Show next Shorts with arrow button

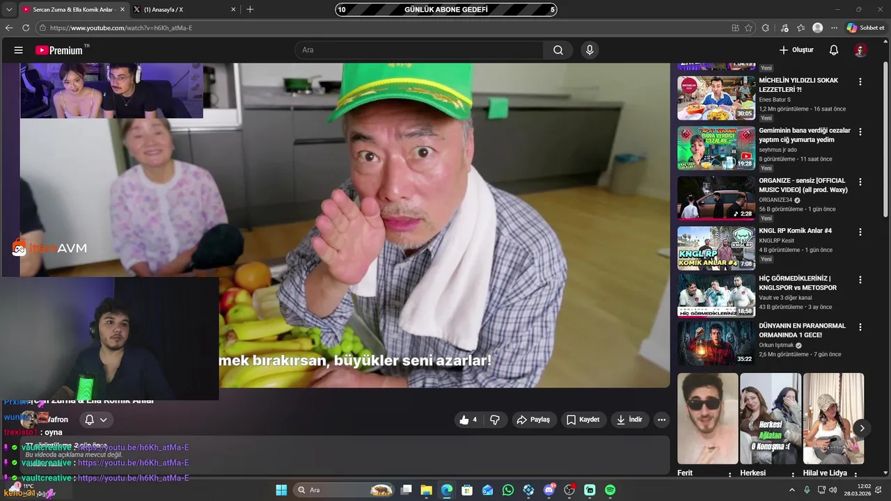862,428
